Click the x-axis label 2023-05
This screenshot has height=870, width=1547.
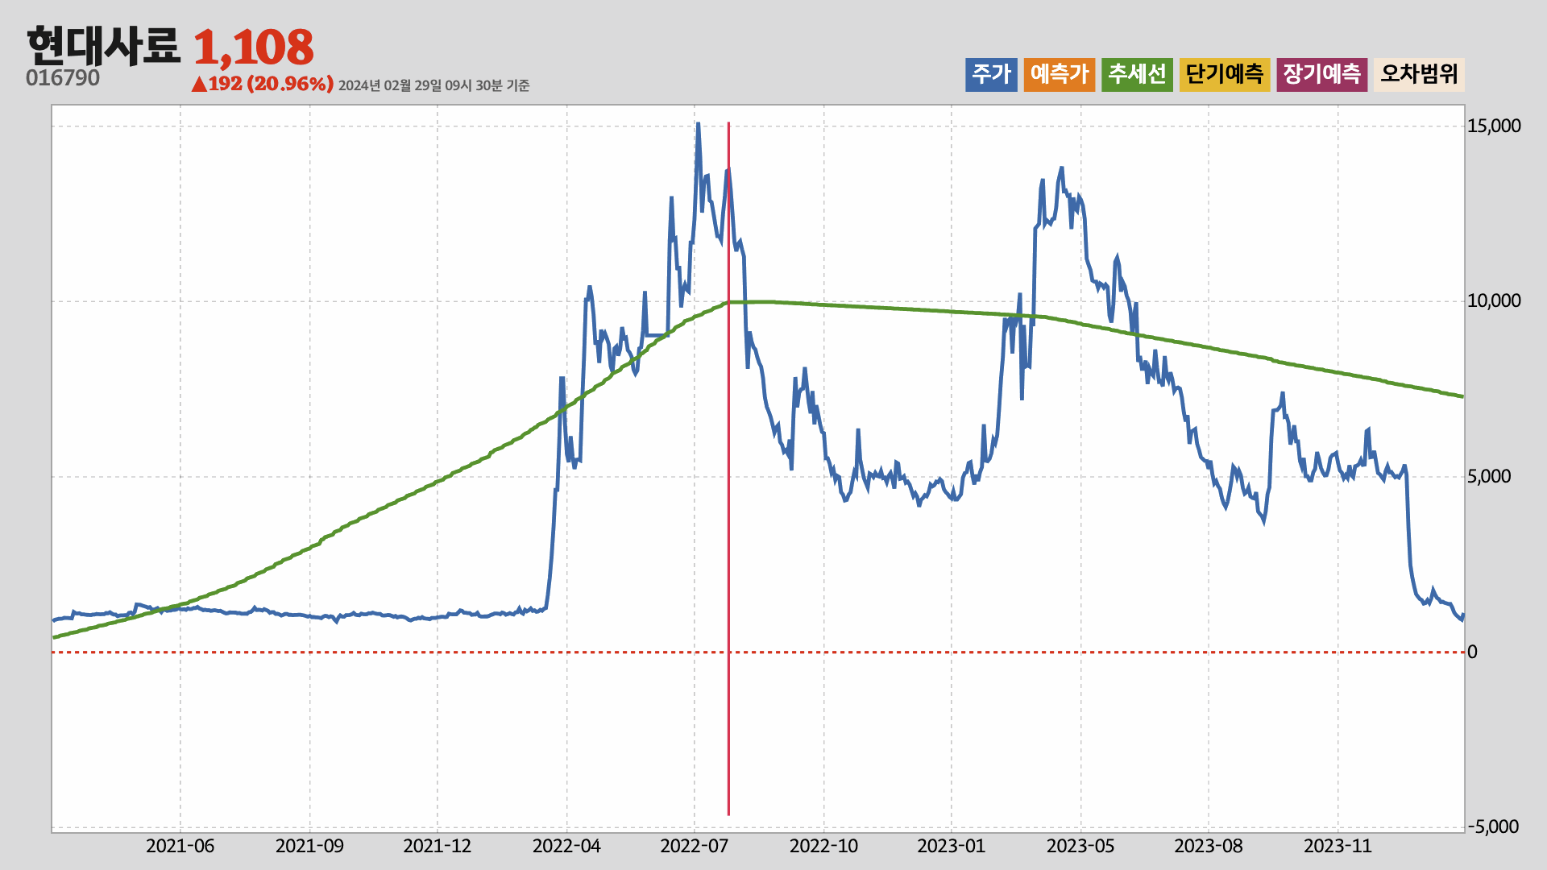point(1080,846)
